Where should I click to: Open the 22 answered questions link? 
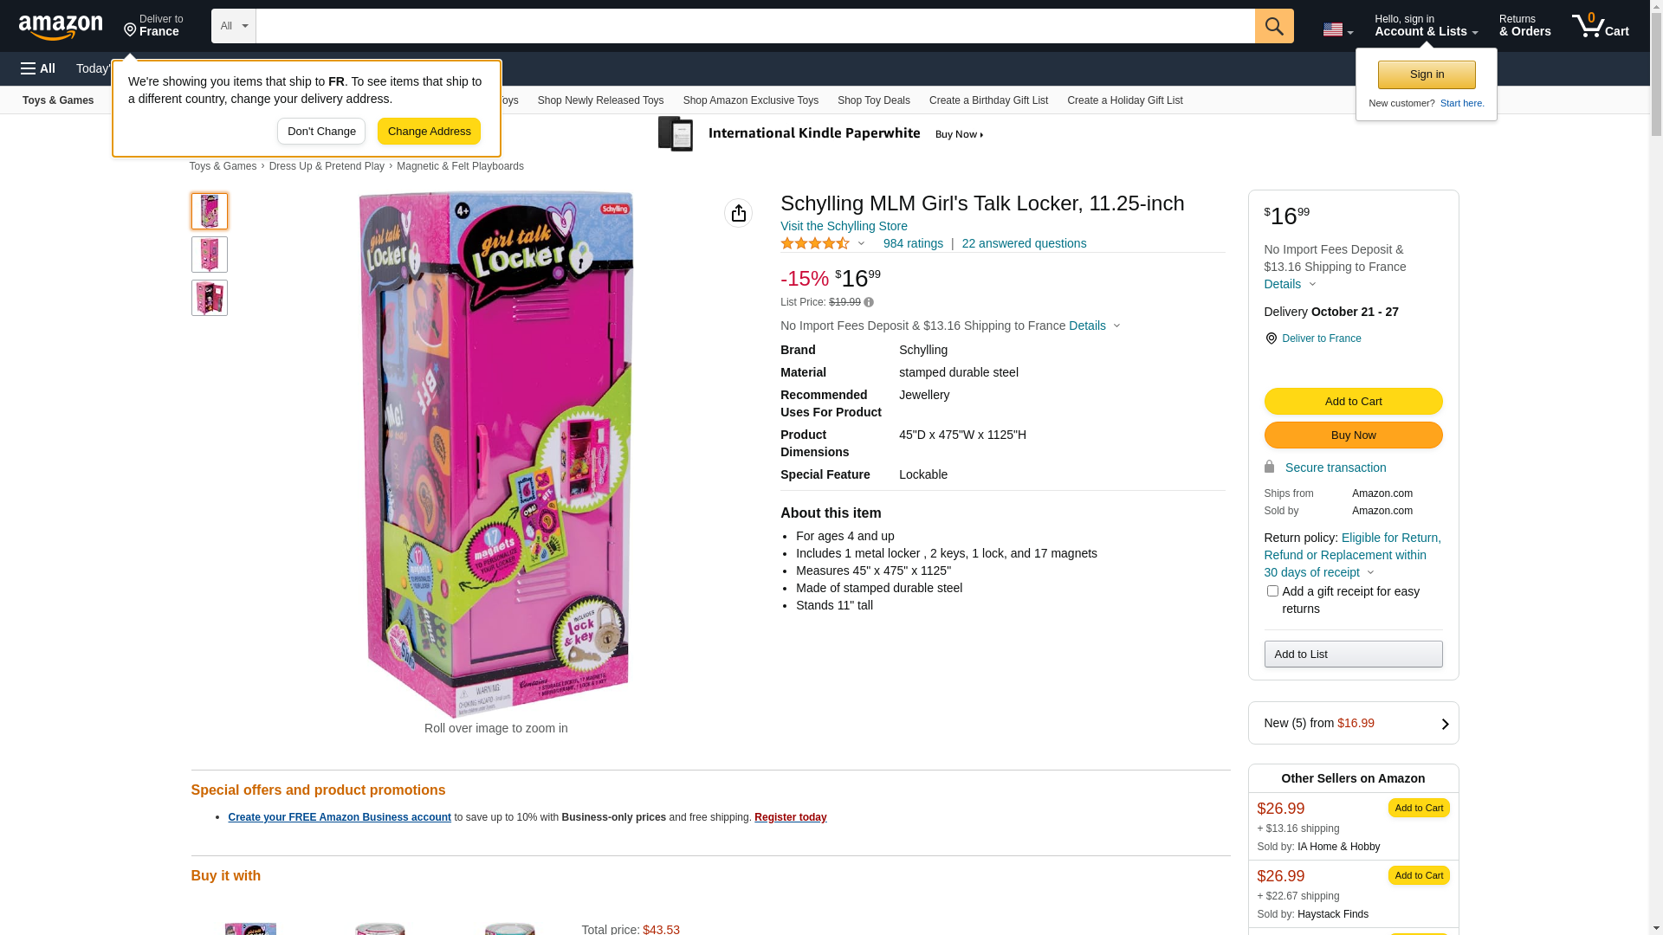[1024, 243]
